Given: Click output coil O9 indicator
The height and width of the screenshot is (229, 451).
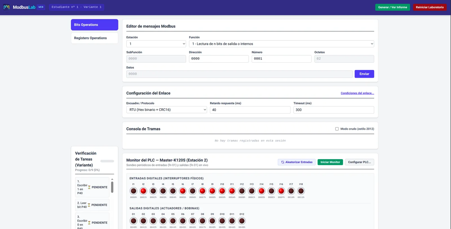Looking at the screenshot, I should [x=212, y=221].
